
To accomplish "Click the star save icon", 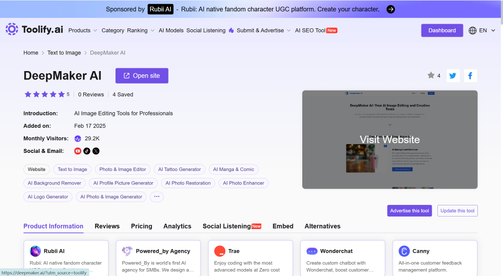I will [431, 75].
